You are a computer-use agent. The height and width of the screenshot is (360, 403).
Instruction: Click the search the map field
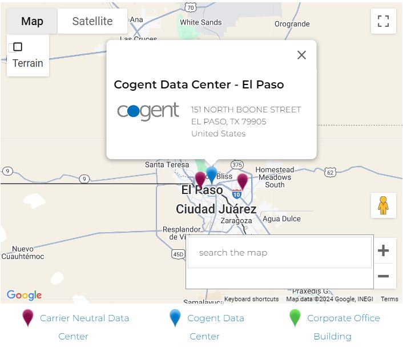[280, 253]
